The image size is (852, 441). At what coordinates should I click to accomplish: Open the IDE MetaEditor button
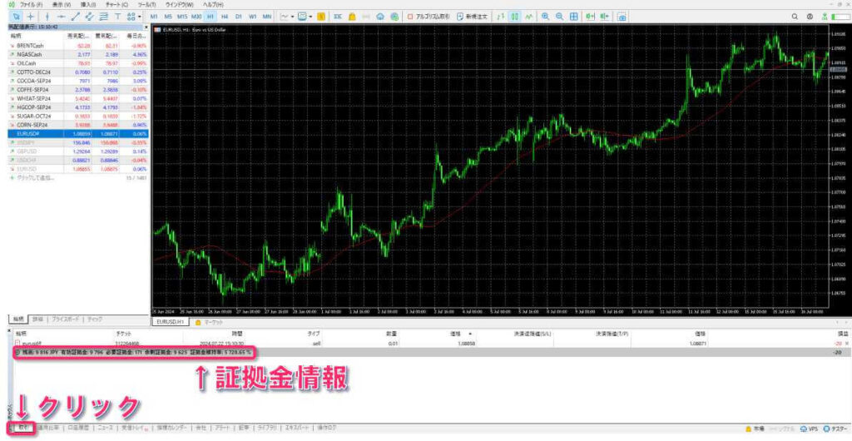point(338,17)
